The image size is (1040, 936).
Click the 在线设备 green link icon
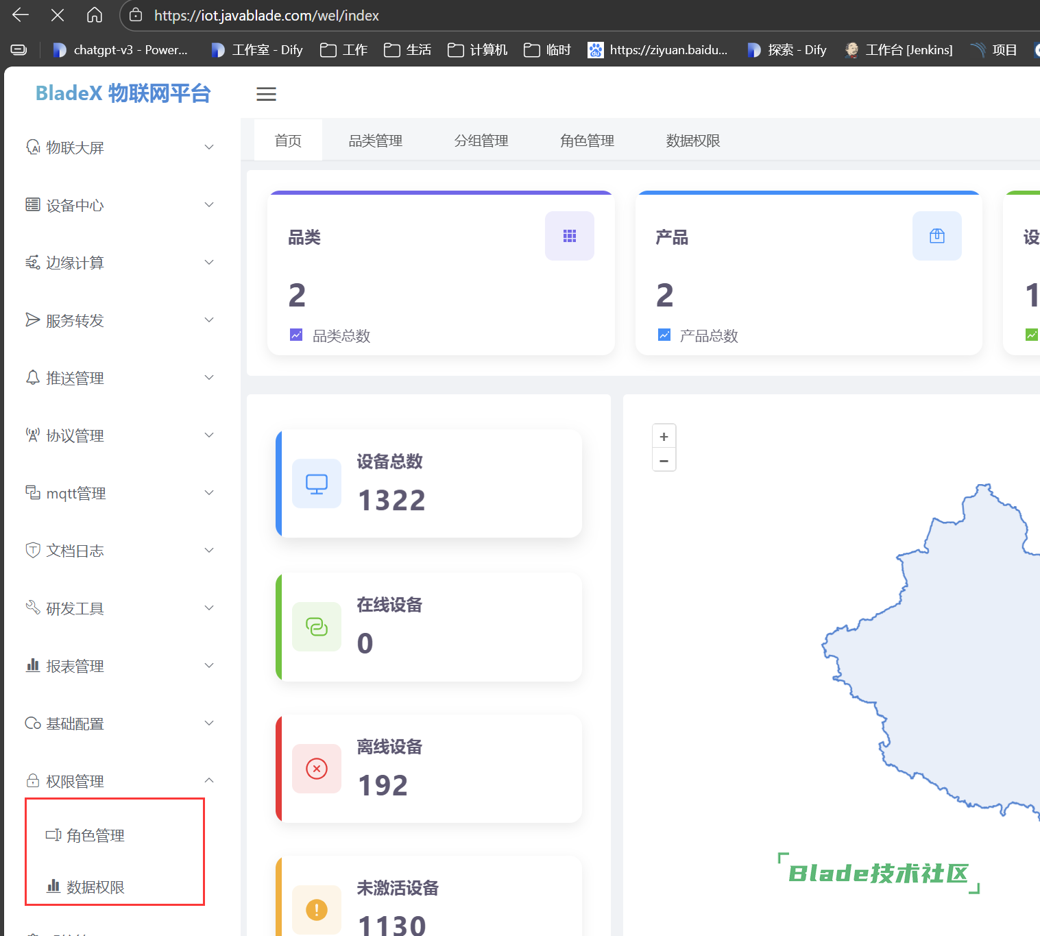[316, 626]
